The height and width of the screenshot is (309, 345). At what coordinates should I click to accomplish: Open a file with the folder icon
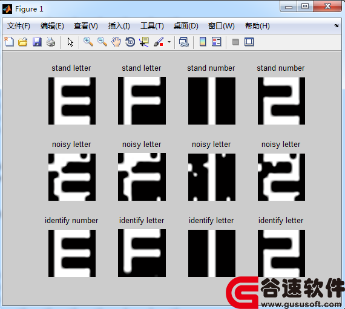[x=23, y=42]
